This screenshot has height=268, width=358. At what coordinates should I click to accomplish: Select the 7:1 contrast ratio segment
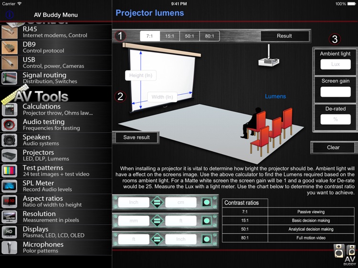click(150, 36)
